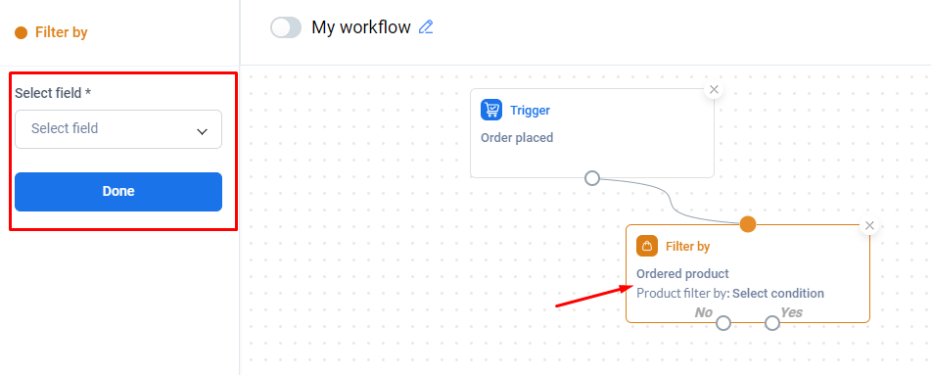Remove the Trigger node with its X
Screen dimensions: 931x375
click(x=715, y=89)
